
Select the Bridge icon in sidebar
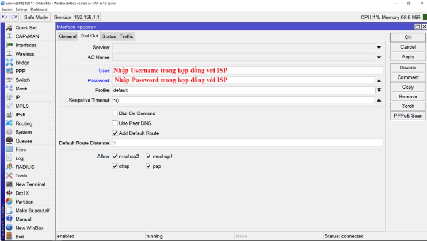(10, 63)
